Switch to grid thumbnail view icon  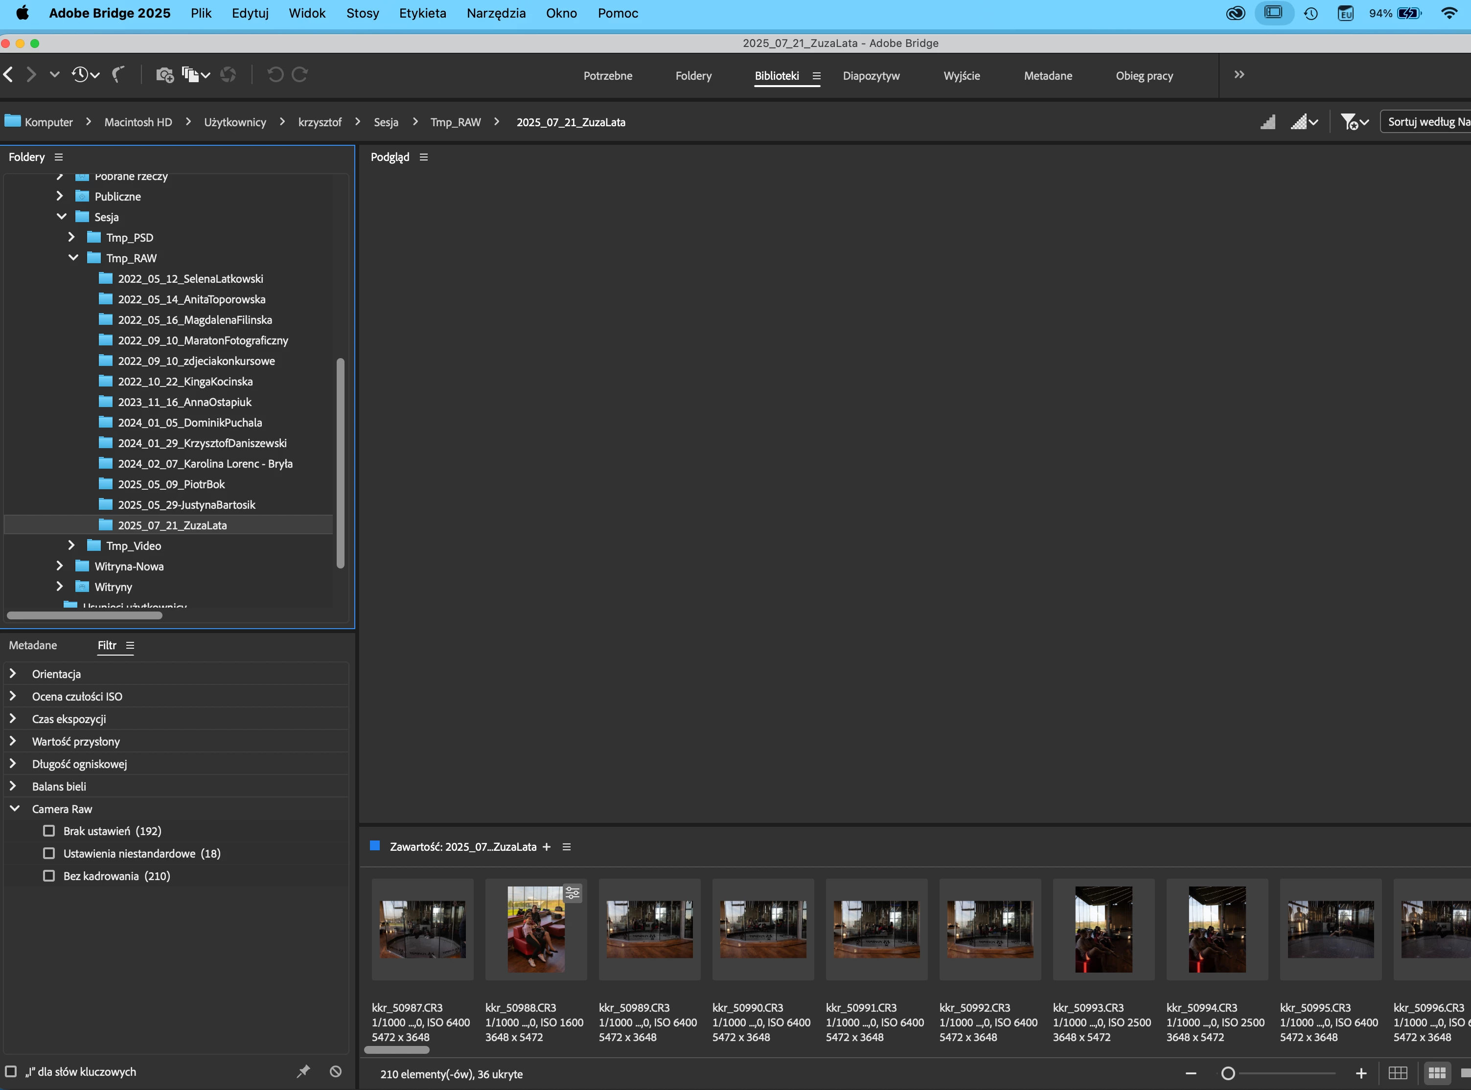tap(1437, 1073)
